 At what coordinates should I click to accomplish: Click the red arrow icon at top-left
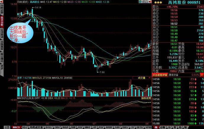[x=2, y=2]
